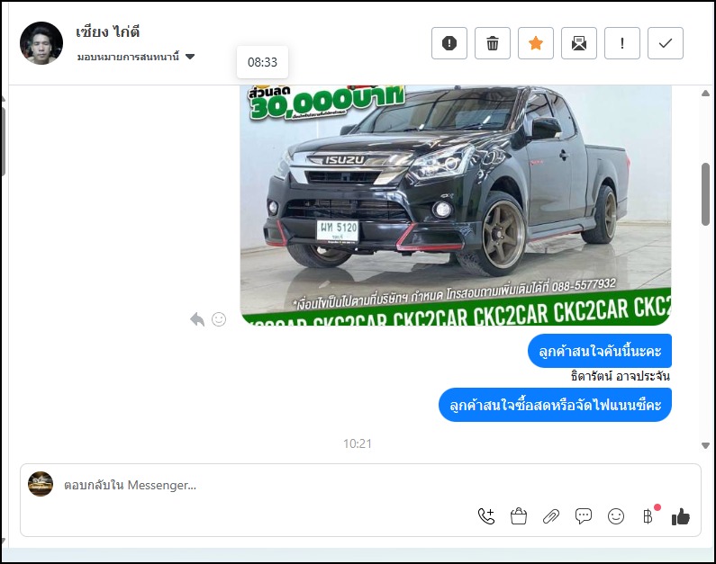
Task: Flag conversation as priority with exclamation mark
Action: 622,43
